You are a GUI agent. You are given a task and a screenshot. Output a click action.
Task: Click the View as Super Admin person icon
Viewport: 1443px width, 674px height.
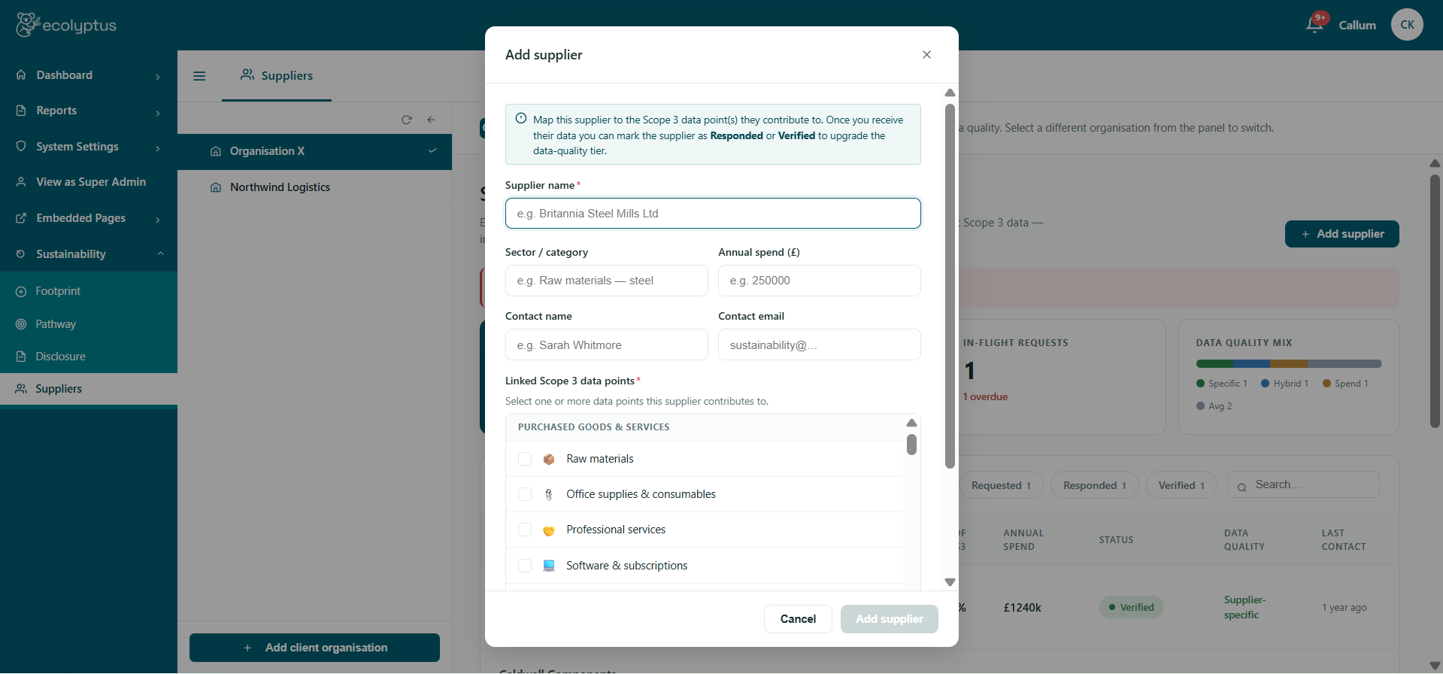(21, 182)
